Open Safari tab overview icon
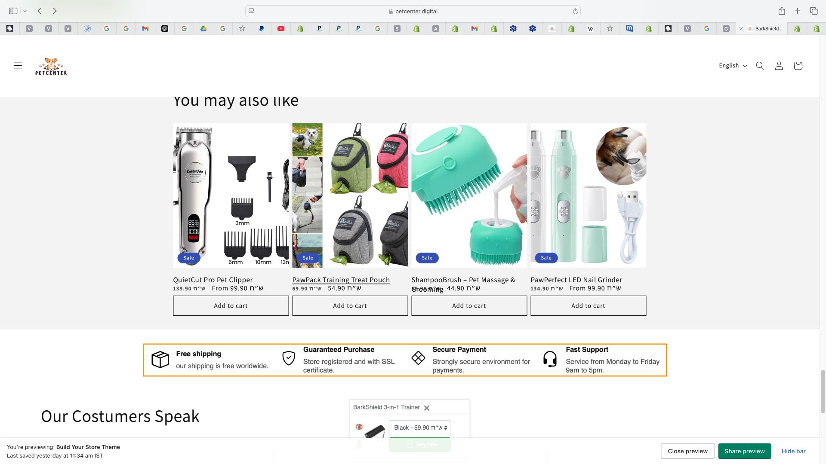Viewport: 826px width, 464px height. 814,11
